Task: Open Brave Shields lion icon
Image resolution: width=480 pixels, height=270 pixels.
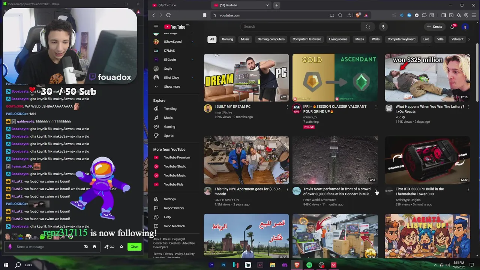Action: coord(358,15)
